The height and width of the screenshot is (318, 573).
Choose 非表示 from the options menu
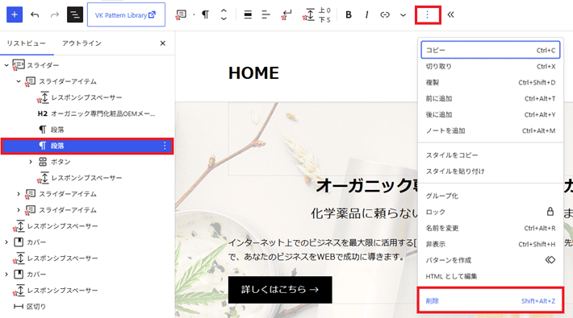[x=491, y=244]
